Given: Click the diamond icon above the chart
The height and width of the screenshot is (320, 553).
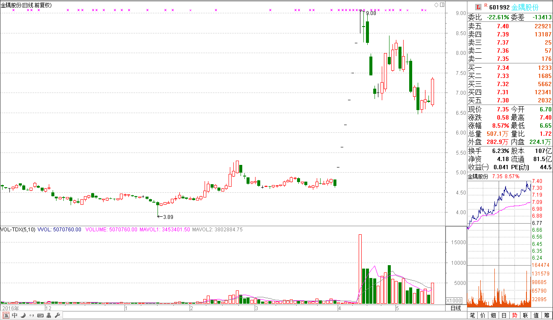Looking at the screenshot, I should (x=436, y=5).
